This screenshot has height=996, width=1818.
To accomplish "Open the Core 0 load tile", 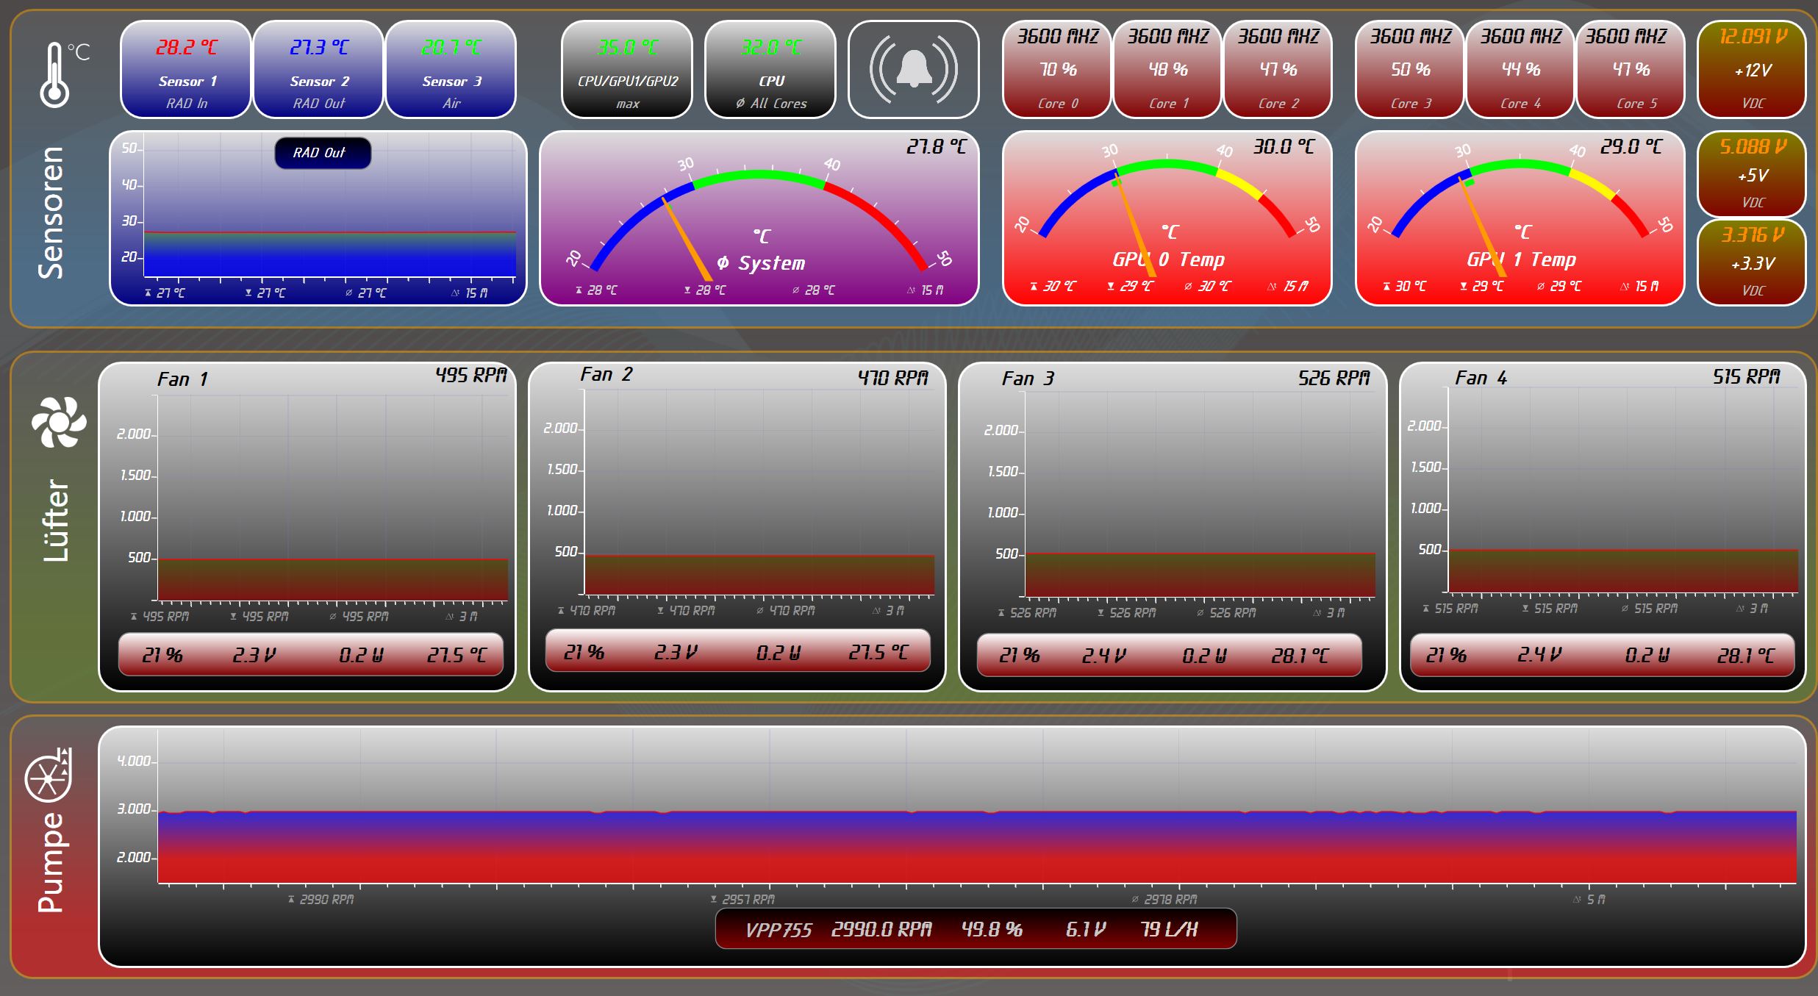I will tap(1056, 70).
